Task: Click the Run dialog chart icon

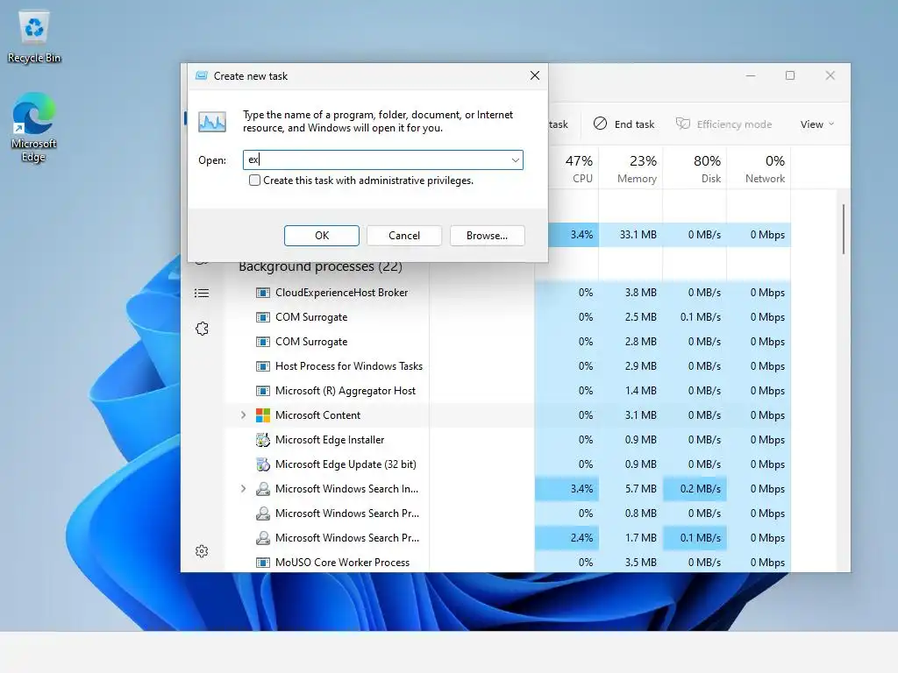Action: tap(212, 122)
